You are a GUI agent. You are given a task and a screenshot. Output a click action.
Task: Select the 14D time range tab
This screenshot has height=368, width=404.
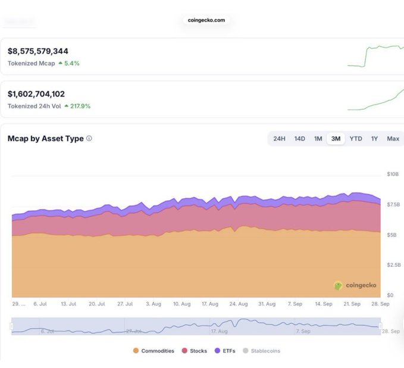(x=300, y=139)
